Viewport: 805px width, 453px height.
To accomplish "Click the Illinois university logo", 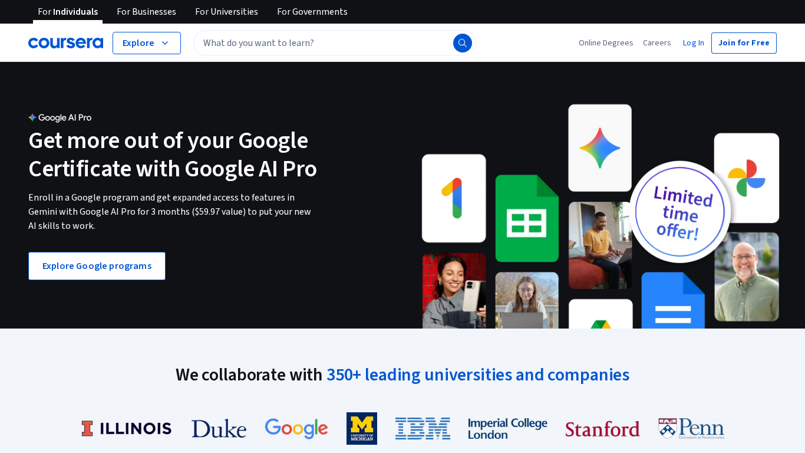I will pos(126,428).
